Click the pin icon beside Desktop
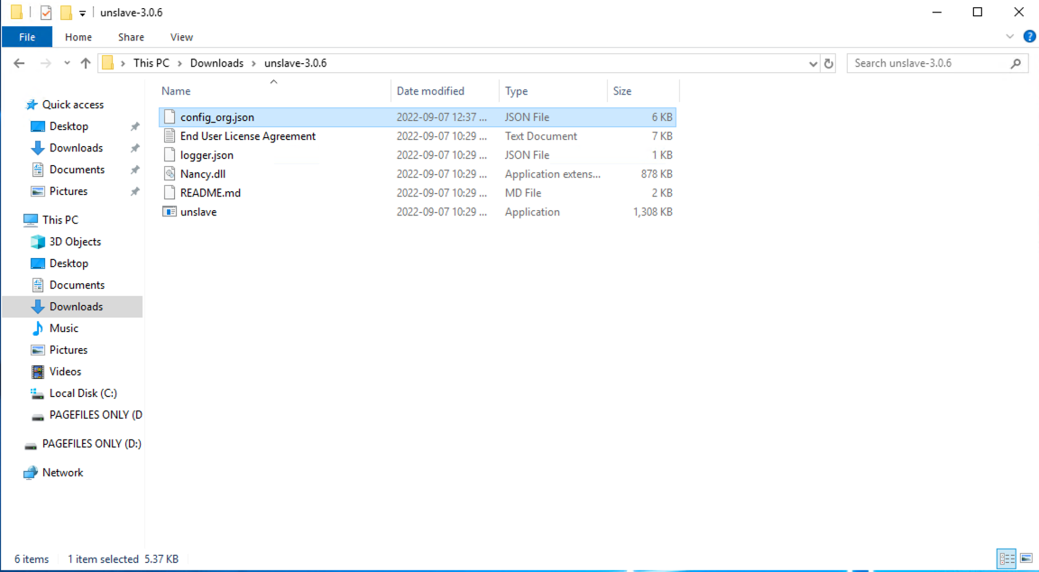The height and width of the screenshot is (572, 1039). pos(135,126)
